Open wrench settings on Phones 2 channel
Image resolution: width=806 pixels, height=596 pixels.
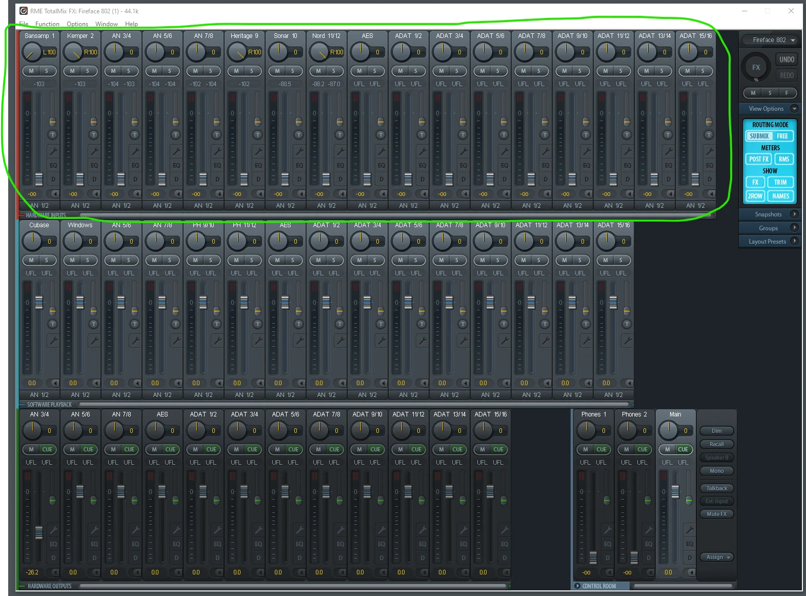[649, 530]
